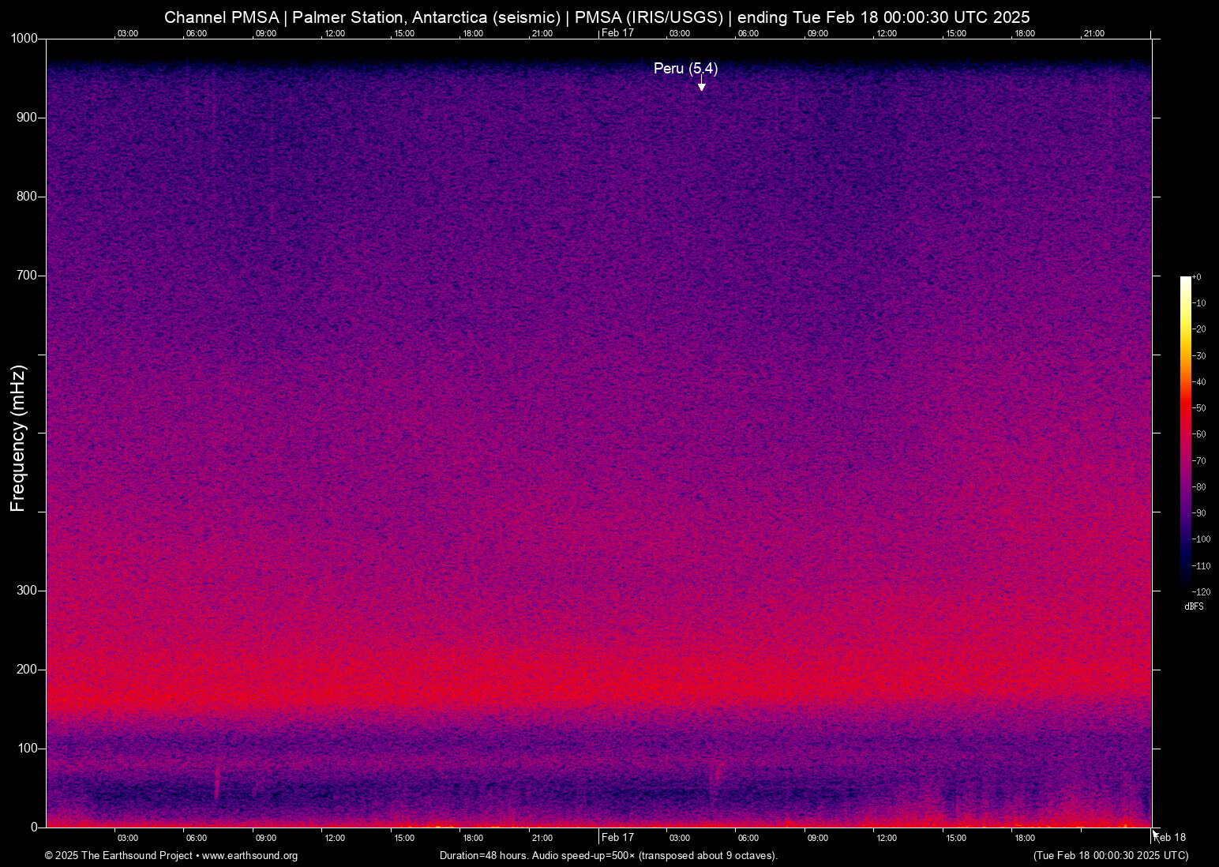Viewport: 1219px width, 867px height.
Task: Click the -40 value on the dBFS scale
Action: tap(1198, 382)
